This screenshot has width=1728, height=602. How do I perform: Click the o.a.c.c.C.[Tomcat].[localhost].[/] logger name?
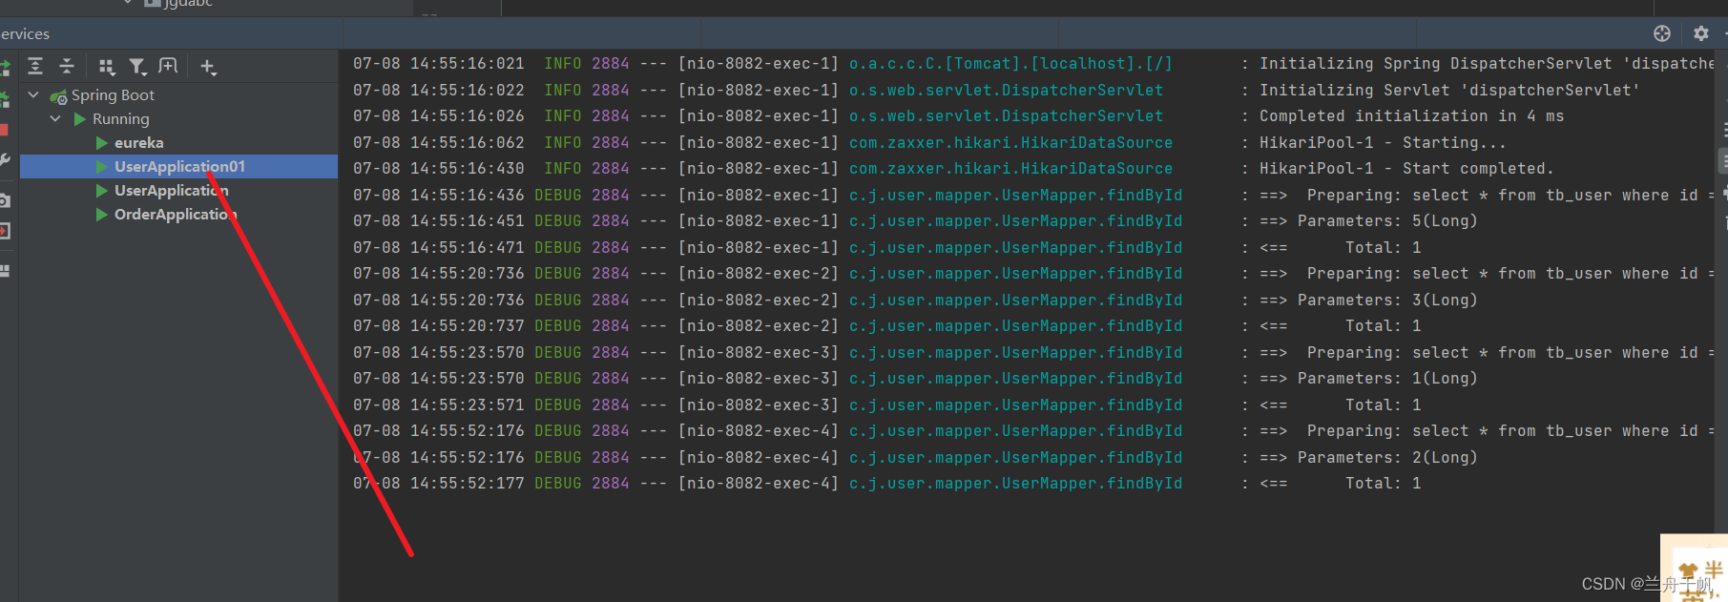[x=1010, y=63]
